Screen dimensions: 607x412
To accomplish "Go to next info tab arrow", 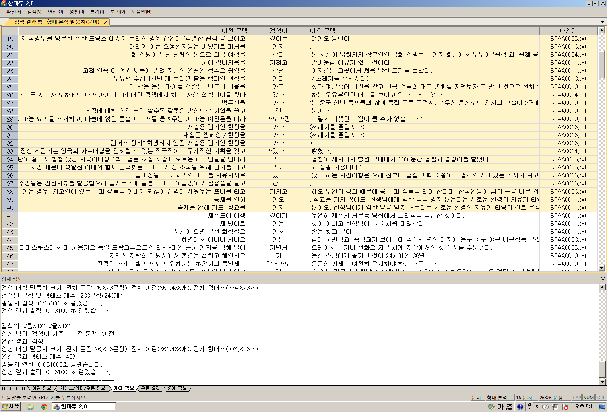I will (17, 389).
